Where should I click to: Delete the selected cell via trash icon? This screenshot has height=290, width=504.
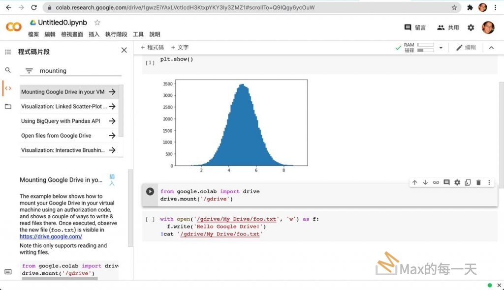click(478, 182)
